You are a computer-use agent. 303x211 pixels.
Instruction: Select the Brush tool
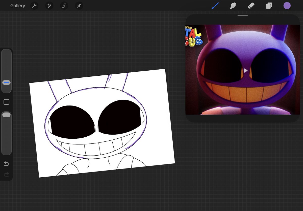coord(215,6)
